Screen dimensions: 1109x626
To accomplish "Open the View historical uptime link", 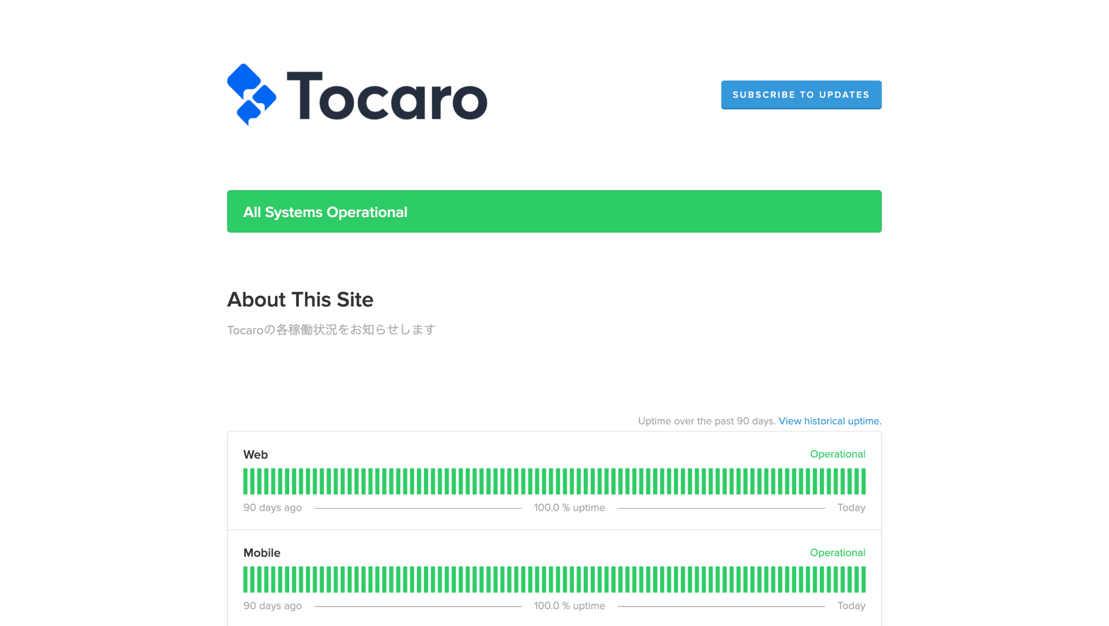I will pyautogui.click(x=830, y=421).
